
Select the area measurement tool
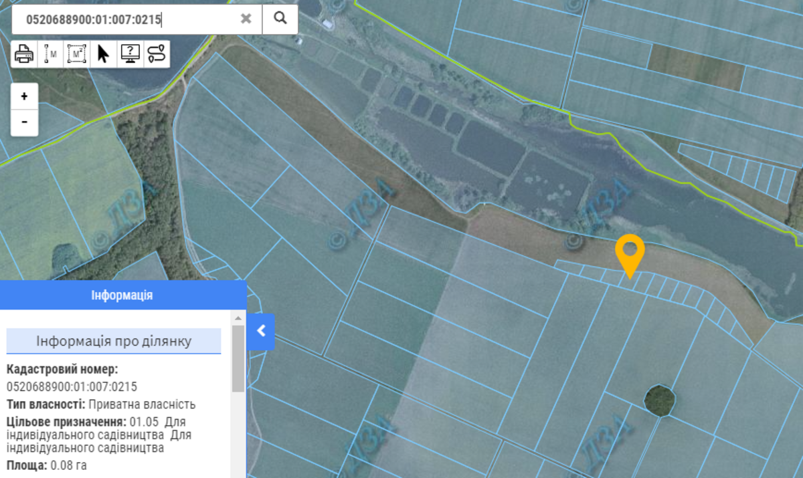pos(77,53)
